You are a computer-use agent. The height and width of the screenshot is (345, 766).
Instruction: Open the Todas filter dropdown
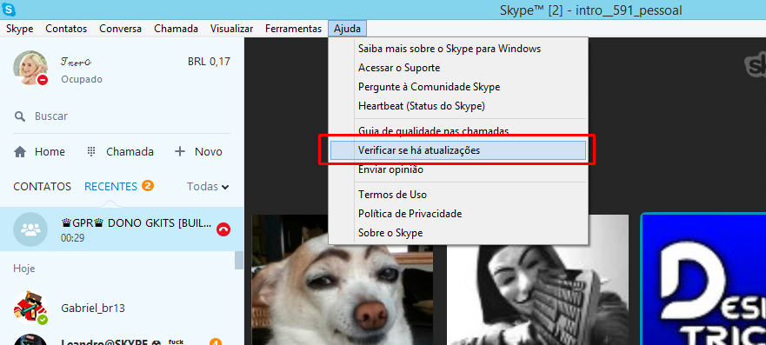click(208, 187)
